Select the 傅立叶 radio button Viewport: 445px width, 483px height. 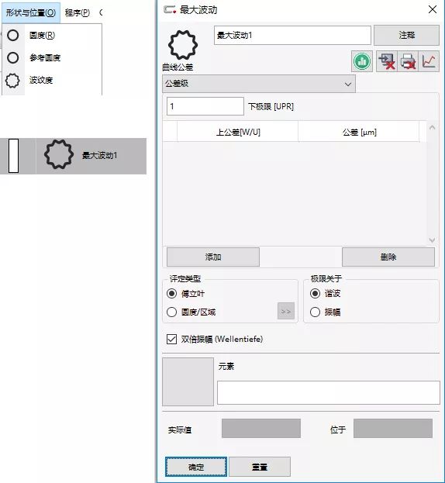(171, 294)
